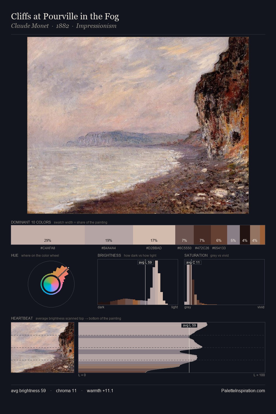Click the 'L = 0' axis label

click(82, 375)
